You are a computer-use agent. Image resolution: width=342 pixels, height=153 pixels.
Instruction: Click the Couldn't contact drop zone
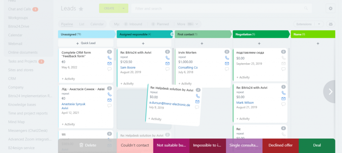(135, 145)
